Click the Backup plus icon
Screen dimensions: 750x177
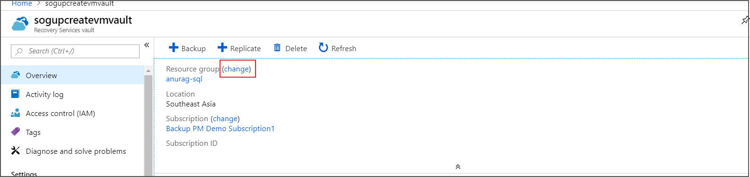coord(174,48)
